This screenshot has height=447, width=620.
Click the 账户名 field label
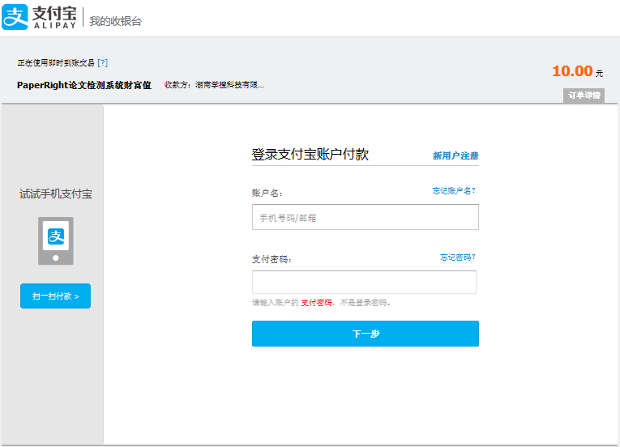267,193
